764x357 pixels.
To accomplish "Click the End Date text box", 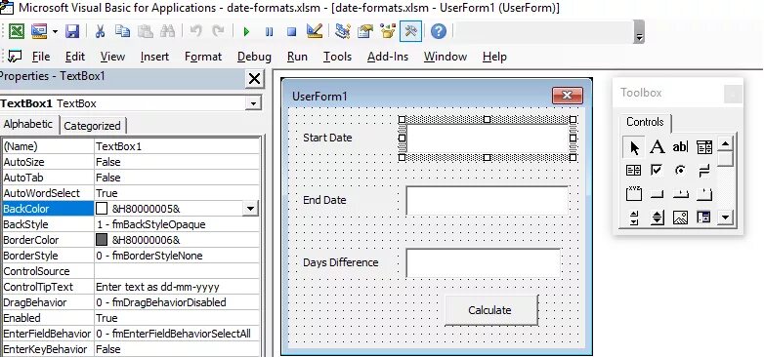I will point(487,200).
